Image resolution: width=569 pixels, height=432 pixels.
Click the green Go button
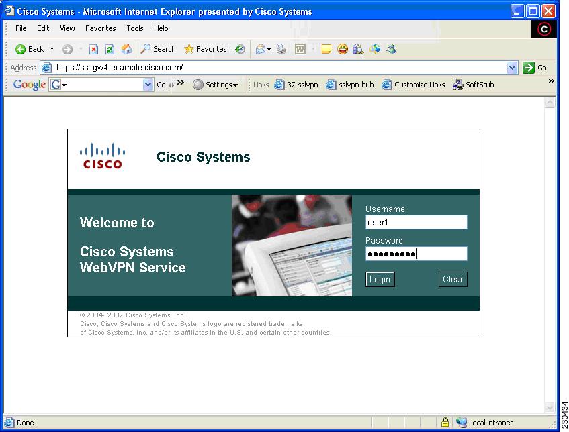(x=535, y=68)
